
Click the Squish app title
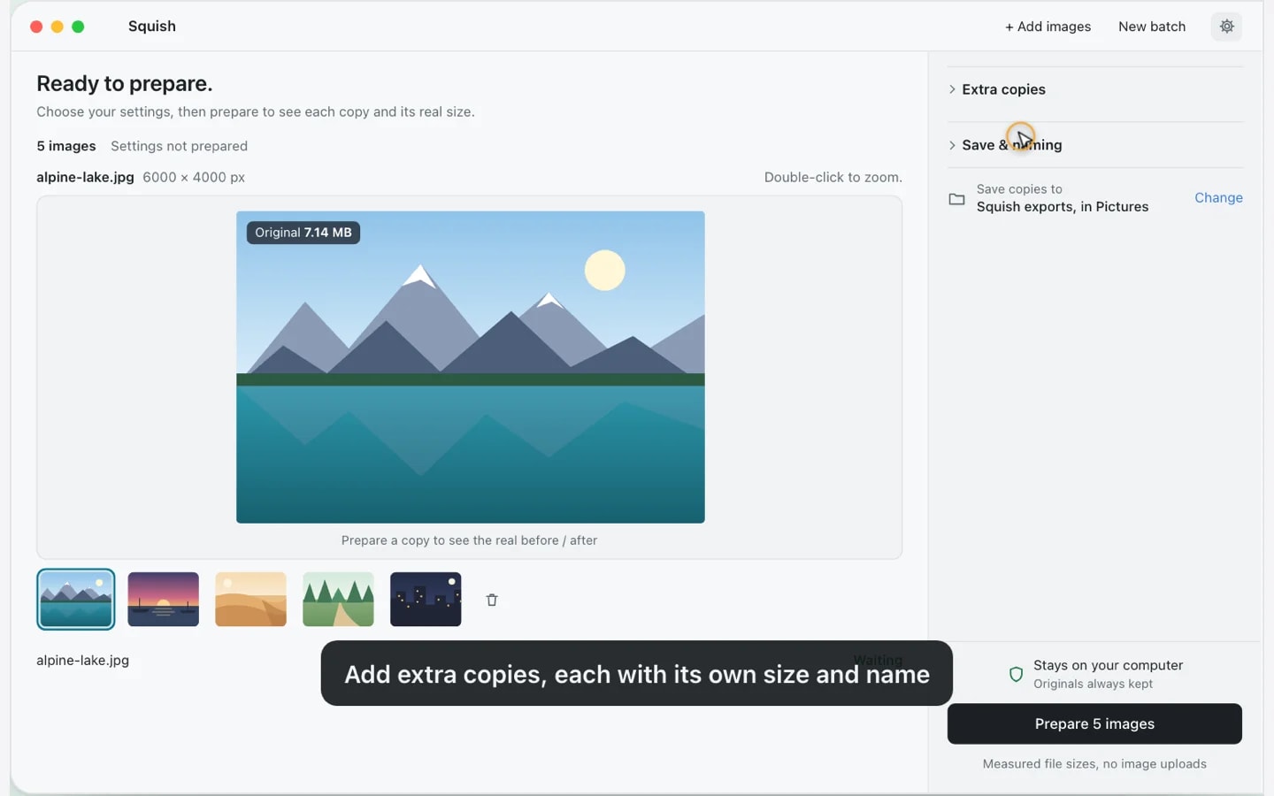(x=152, y=27)
